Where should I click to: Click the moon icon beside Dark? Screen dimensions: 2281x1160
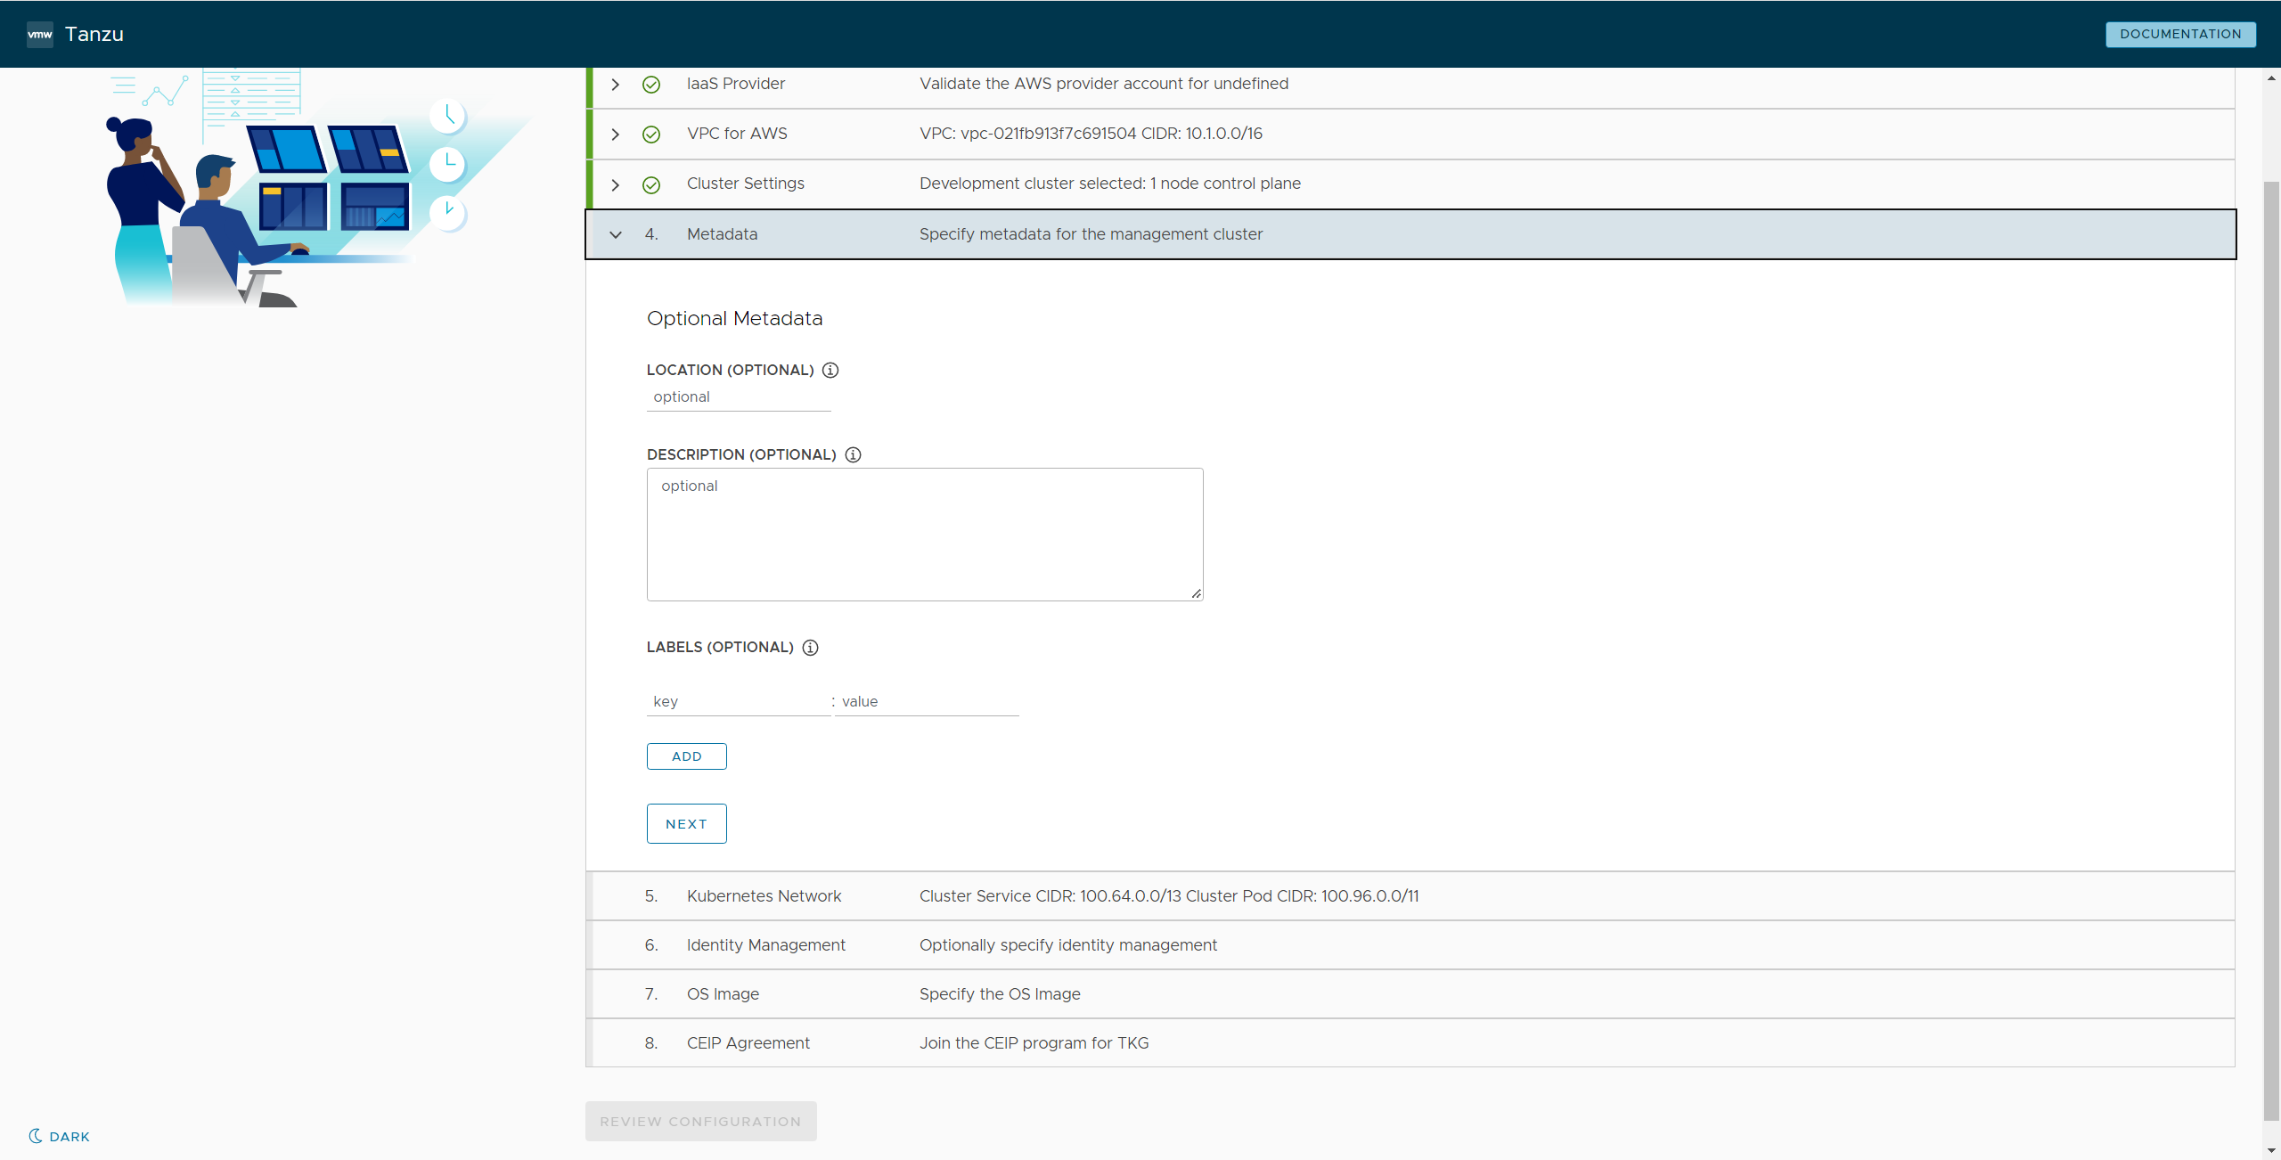point(36,1136)
